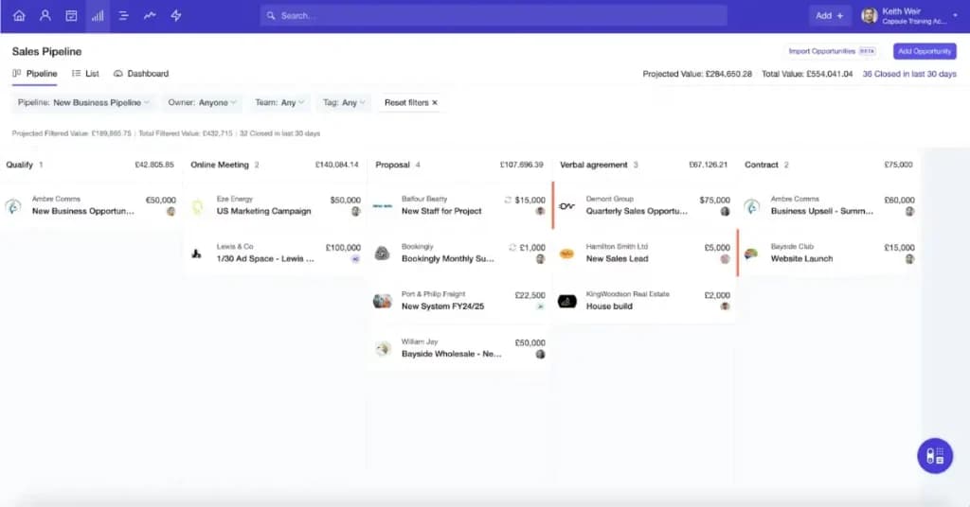Click the Total Value £554,041.04 figure

807,74
